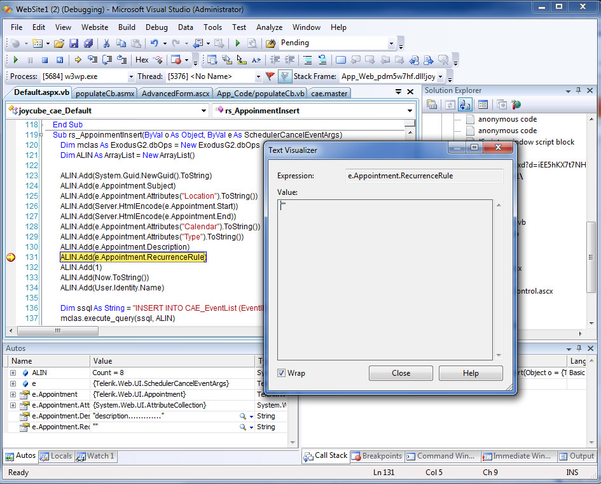The height and width of the screenshot is (484, 601).
Task: Open visualizer dropdown arrow for e.Appointment.Rec value
Action: click(251, 427)
